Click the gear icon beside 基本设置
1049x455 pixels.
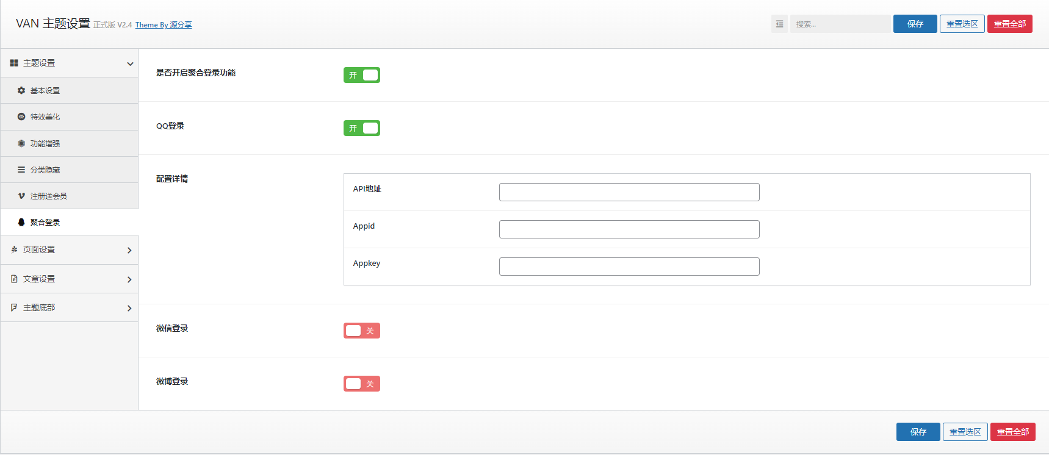(x=21, y=90)
